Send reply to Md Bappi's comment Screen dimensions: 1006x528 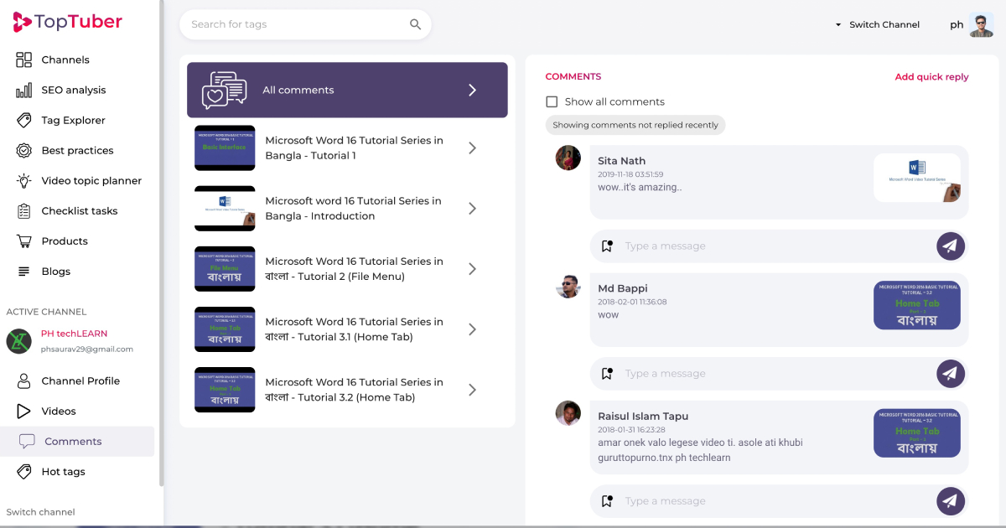tap(951, 373)
